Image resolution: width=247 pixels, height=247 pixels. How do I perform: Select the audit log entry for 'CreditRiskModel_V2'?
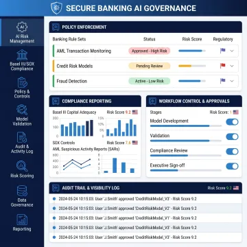tap(145, 209)
